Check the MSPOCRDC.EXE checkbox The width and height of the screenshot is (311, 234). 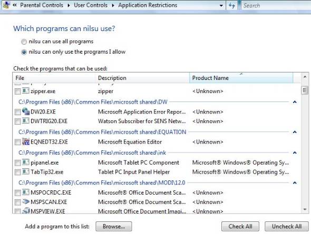tap(17, 193)
